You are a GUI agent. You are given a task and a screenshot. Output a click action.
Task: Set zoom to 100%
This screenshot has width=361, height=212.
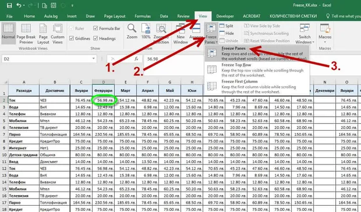click(146, 31)
